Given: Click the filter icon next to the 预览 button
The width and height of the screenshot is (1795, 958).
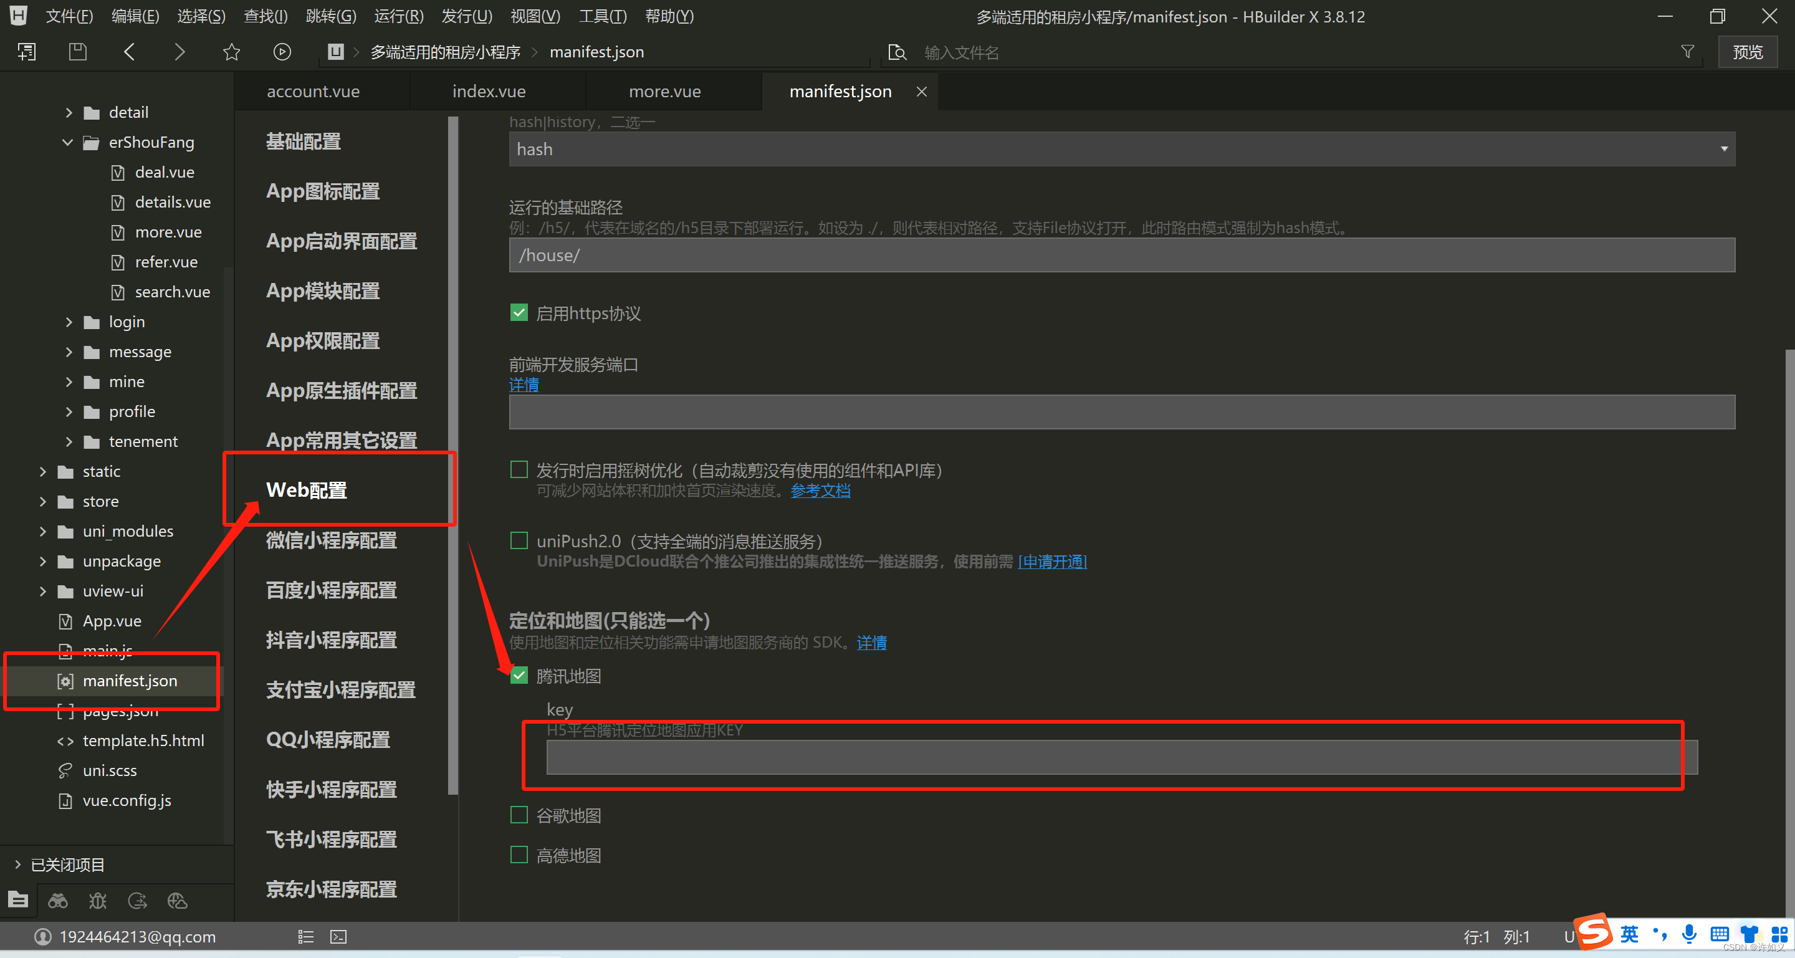Looking at the screenshot, I should coord(1687,51).
